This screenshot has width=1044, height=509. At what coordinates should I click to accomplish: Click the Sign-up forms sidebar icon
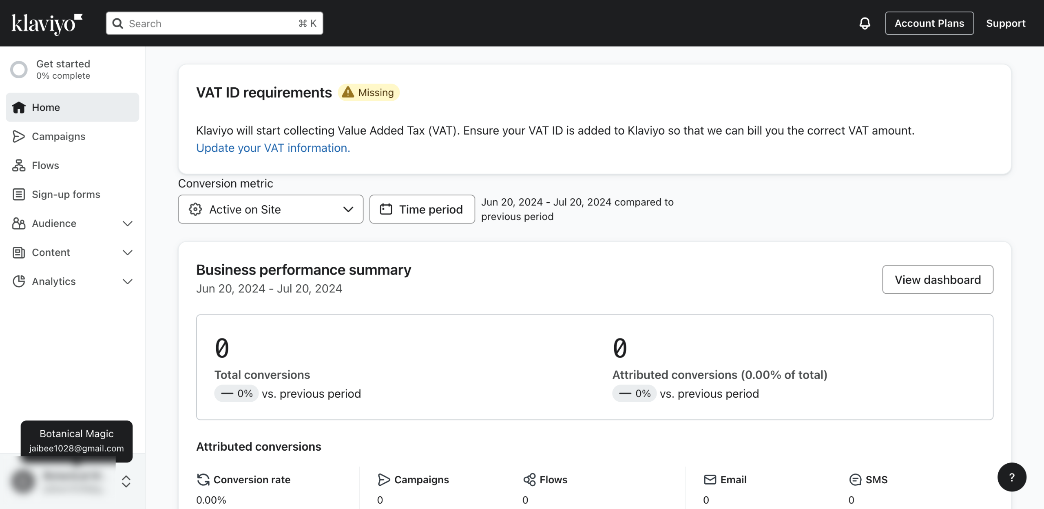pyautogui.click(x=18, y=195)
